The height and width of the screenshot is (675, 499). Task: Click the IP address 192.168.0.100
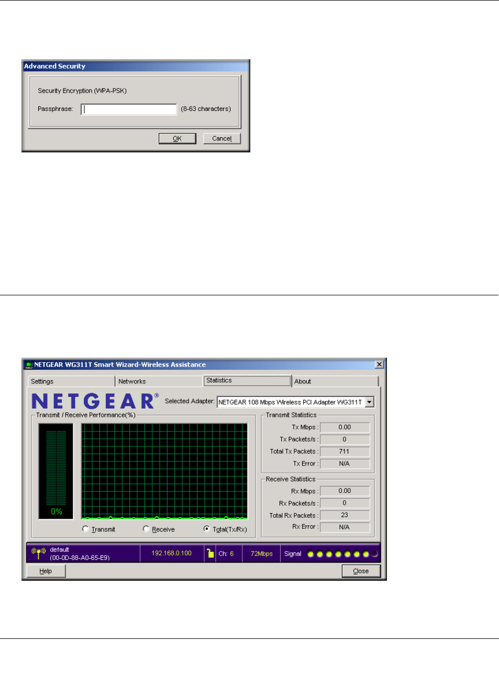172,553
